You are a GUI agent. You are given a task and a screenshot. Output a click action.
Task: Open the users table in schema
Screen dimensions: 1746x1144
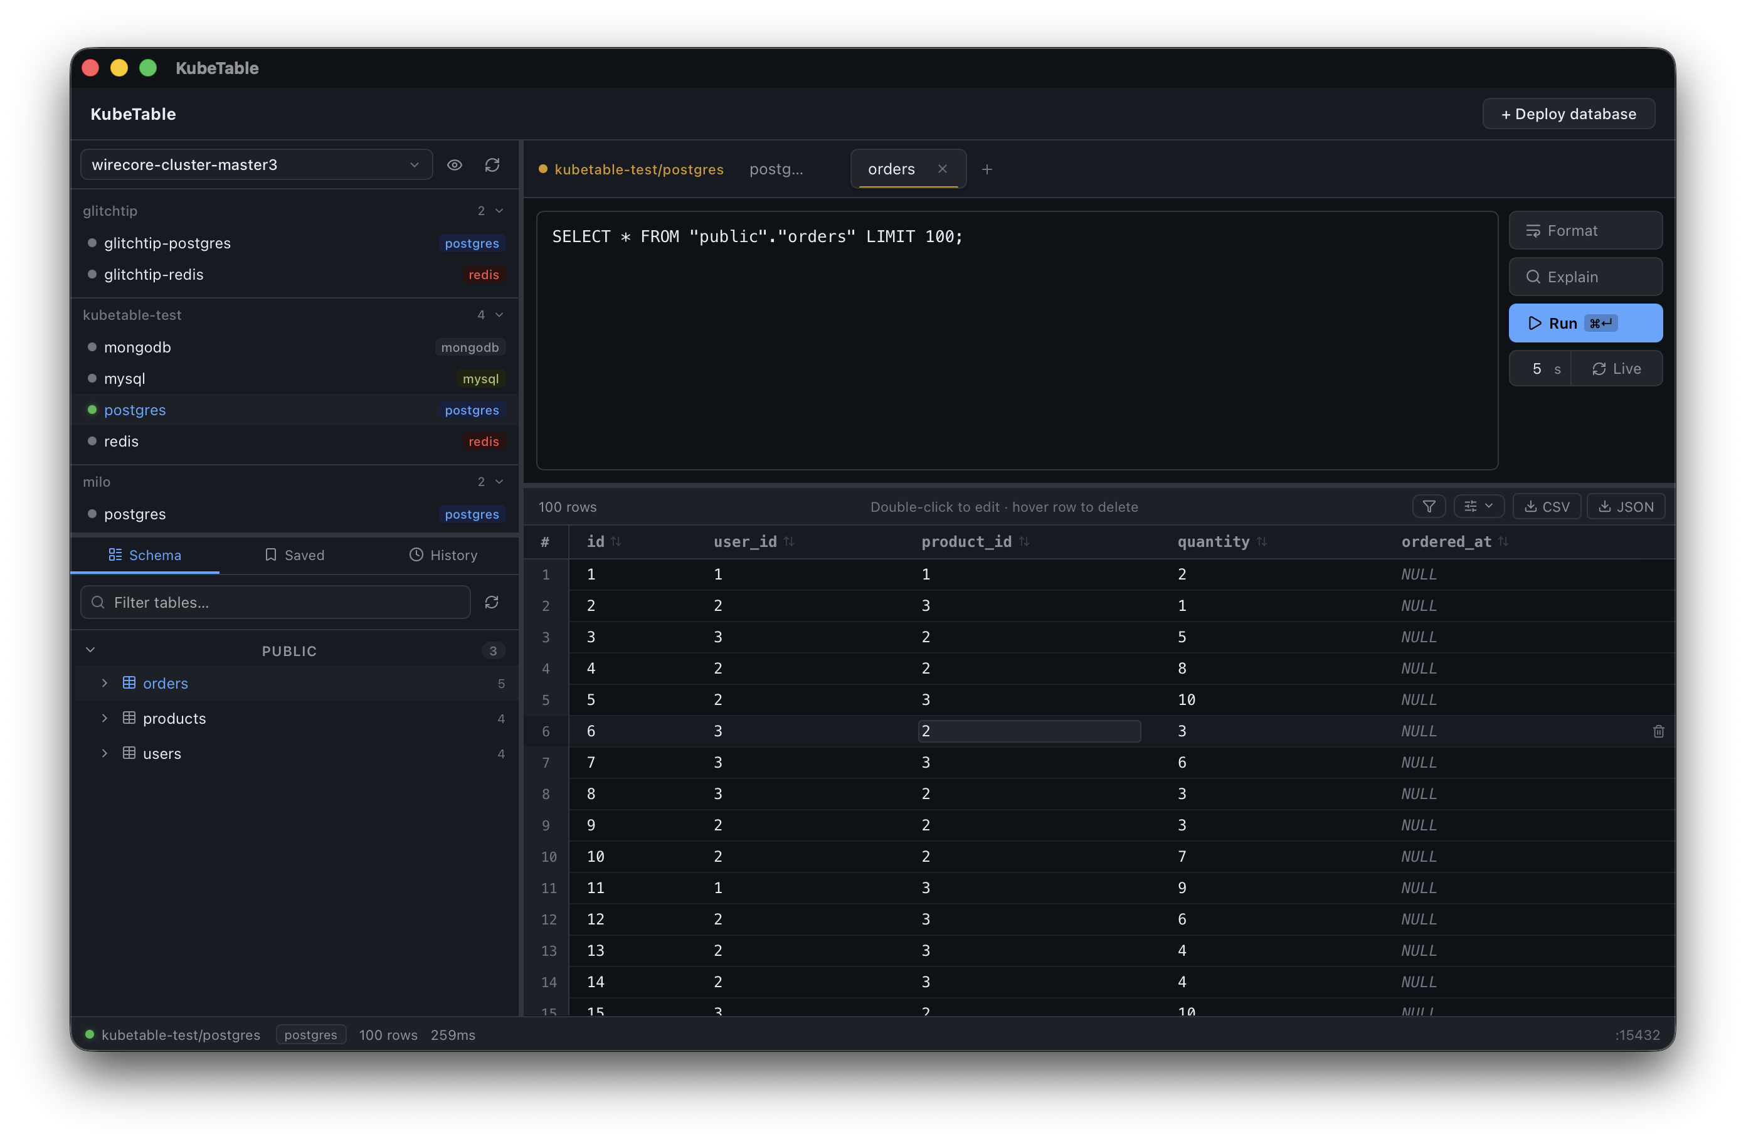(x=295, y=754)
